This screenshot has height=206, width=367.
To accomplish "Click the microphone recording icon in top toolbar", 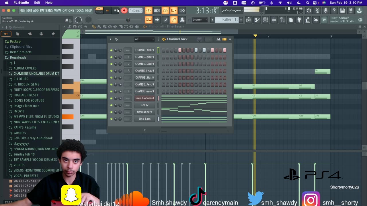I will click(x=325, y=11).
